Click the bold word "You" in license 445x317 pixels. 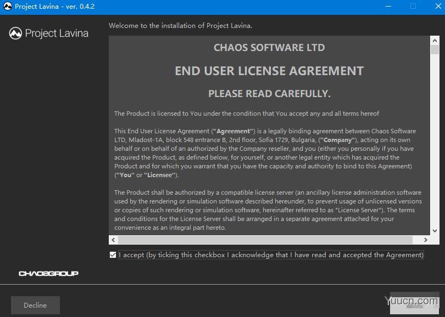tap(125, 175)
